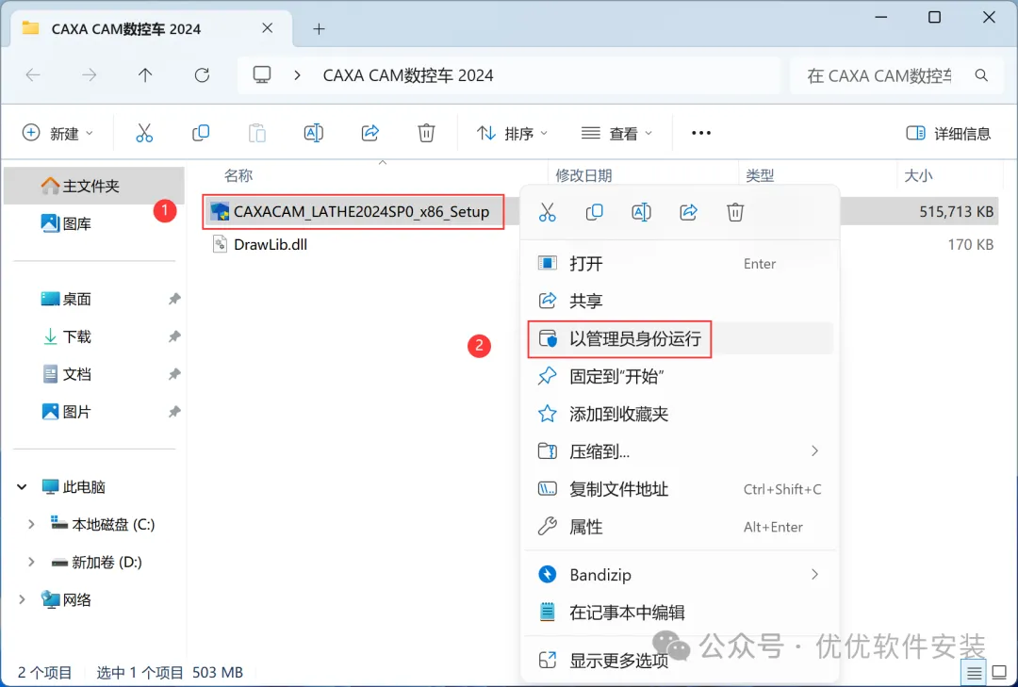
Task: Maximize the File Explorer window
Action: (934, 17)
